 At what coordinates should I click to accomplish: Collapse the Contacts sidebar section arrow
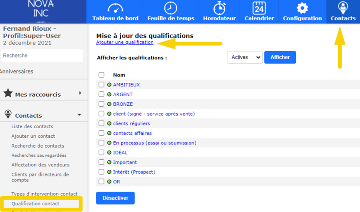click(79, 115)
